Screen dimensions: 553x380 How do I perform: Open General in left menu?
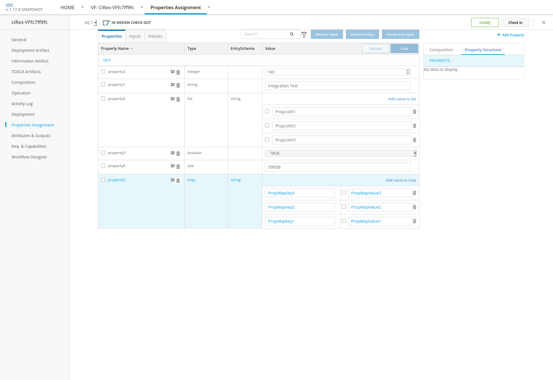pos(19,40)
